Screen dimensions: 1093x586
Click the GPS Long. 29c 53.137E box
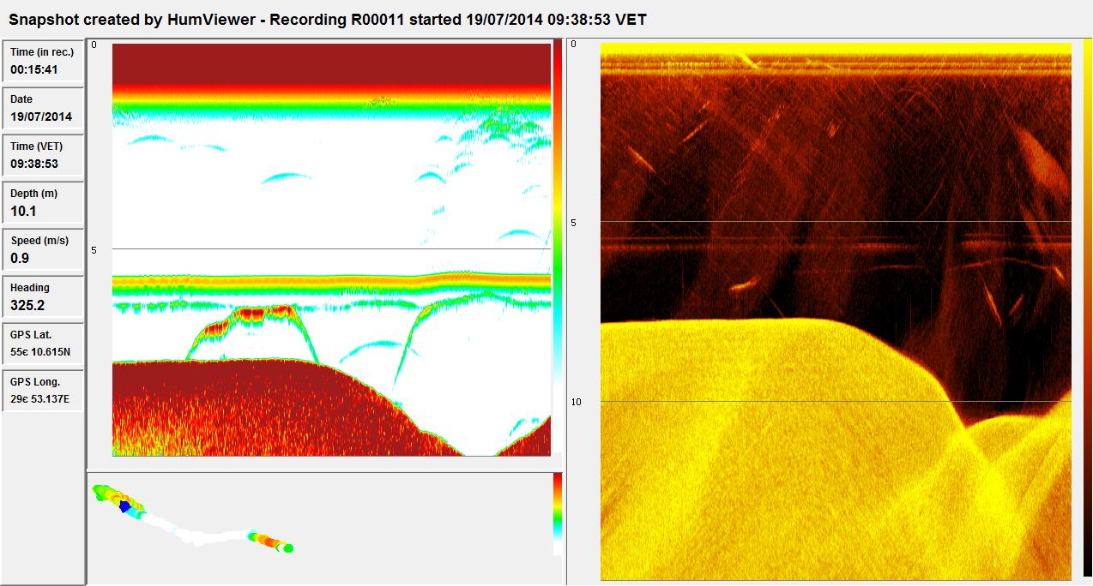(43, 391)
